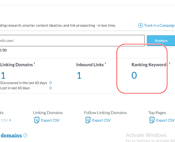Click the info icon beside the leftmost CSV link
175x142 pixels.
click(10, 120)
